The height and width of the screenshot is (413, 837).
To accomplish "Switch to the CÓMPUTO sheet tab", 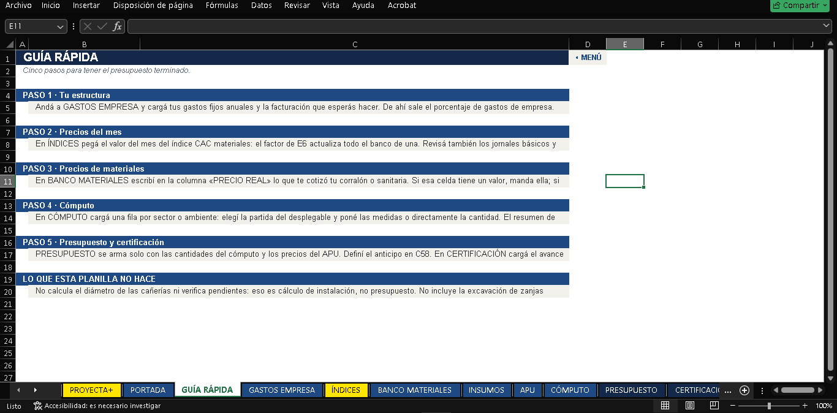I will tap(570, 390).
